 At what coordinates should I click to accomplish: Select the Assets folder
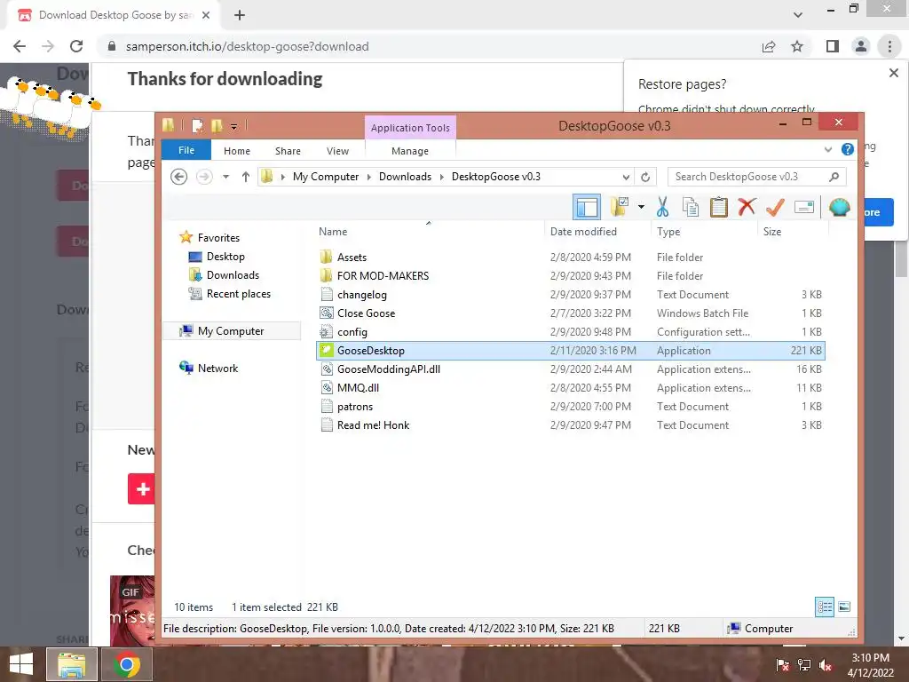pyautogui.click(x=571, y=257)
